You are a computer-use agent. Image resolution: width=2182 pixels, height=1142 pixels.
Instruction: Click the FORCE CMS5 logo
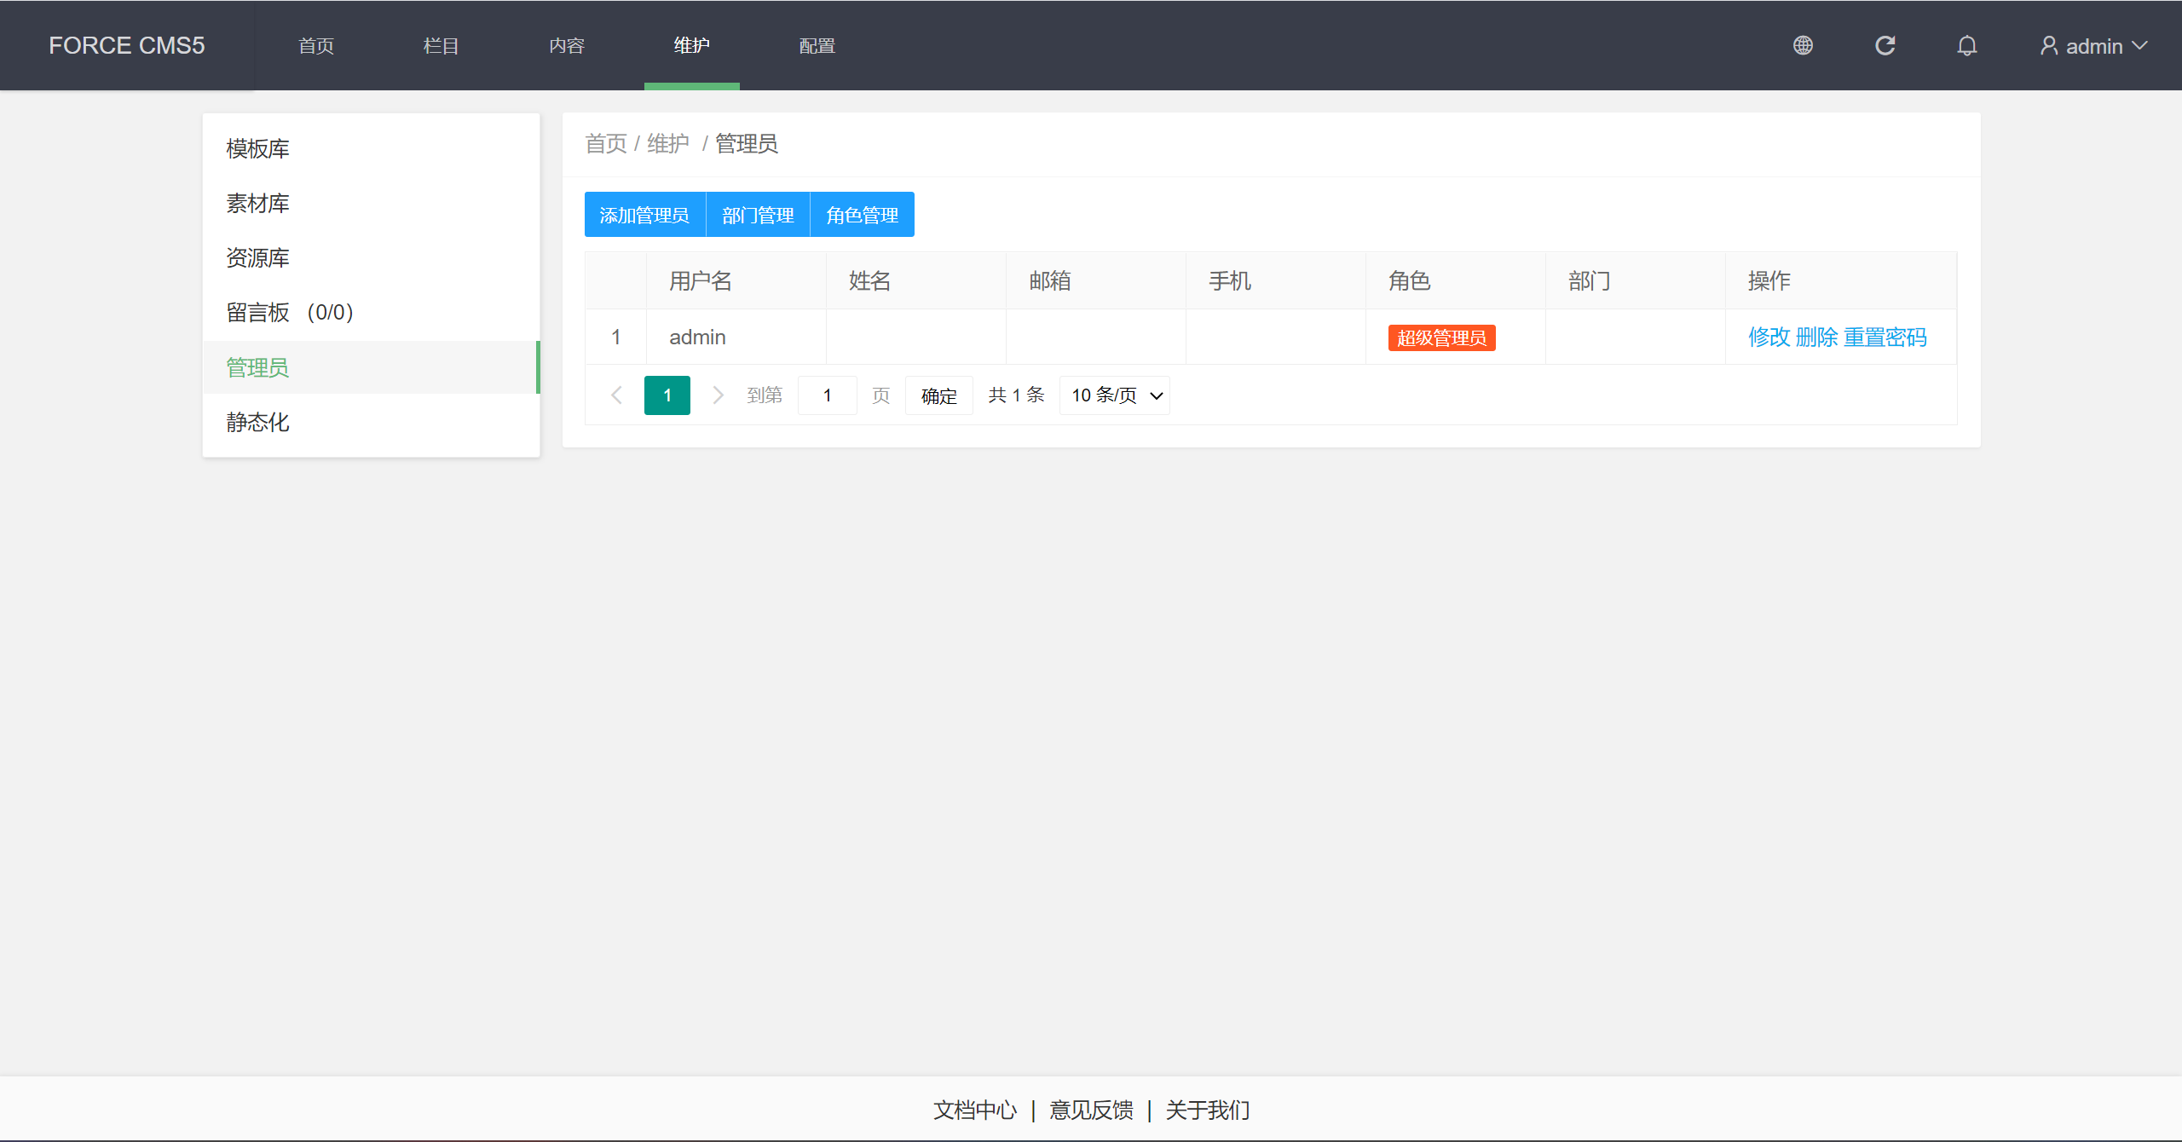coord(127,45)
